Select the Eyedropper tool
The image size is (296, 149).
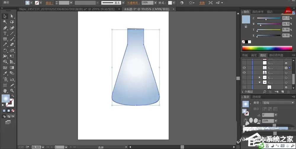pos(5,73)
